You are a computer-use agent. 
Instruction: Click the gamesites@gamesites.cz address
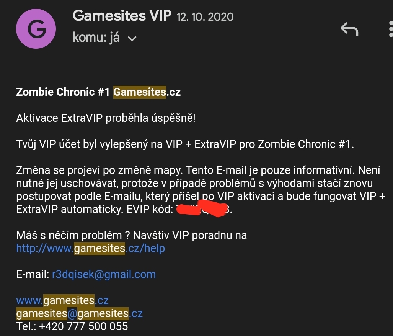tap(79, 314)
